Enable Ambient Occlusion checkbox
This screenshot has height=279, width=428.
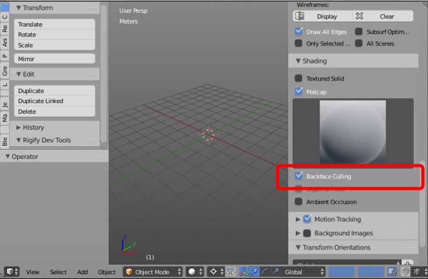(299, 202)
